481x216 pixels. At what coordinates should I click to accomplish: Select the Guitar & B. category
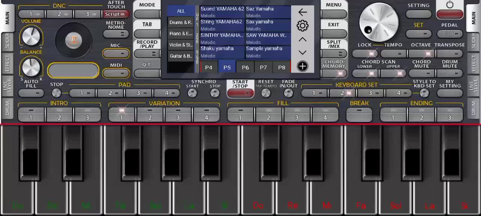181,56
